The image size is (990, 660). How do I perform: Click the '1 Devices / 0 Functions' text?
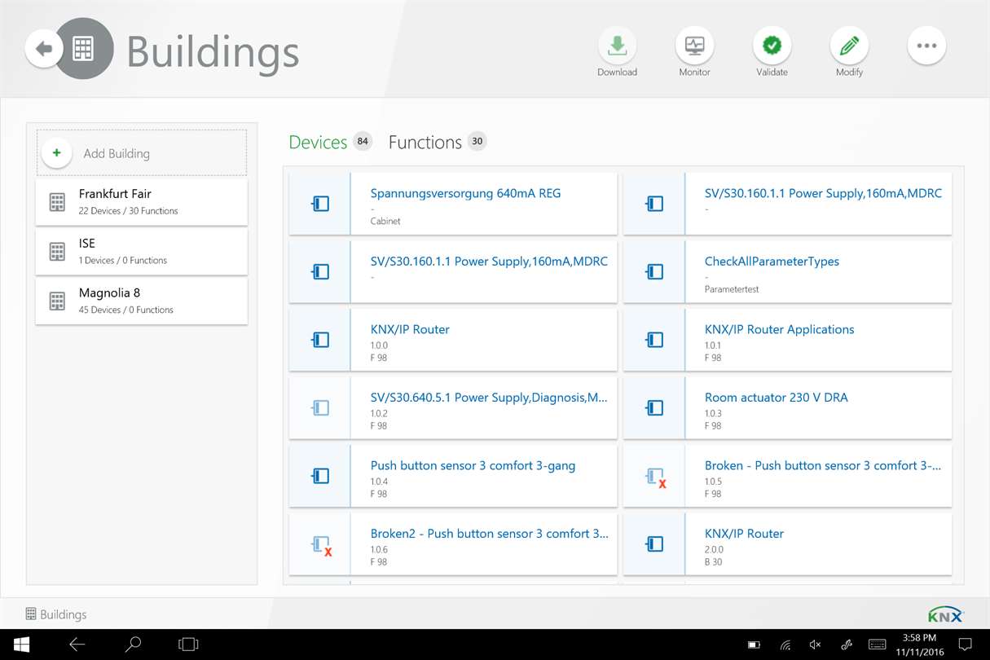tap(123, 261)
